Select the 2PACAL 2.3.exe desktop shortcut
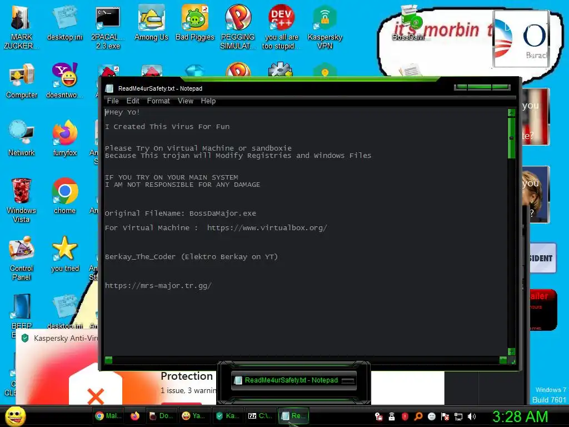This screenshot has width=569, height=427. (x=108, y=27)
